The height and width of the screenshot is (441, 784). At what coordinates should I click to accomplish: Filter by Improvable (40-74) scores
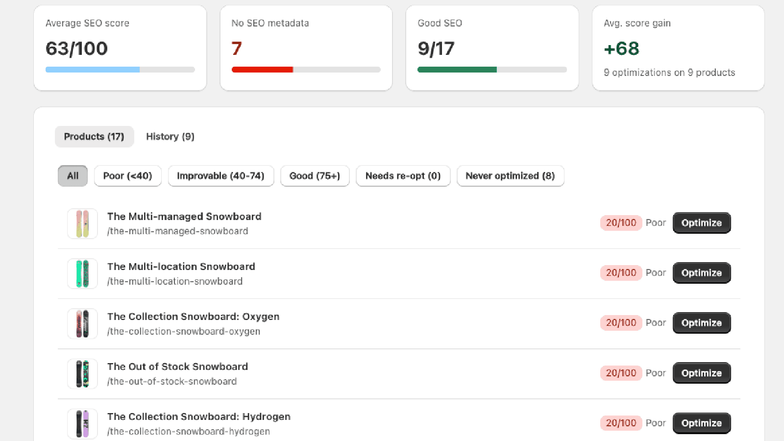click(x=220, y=176)
